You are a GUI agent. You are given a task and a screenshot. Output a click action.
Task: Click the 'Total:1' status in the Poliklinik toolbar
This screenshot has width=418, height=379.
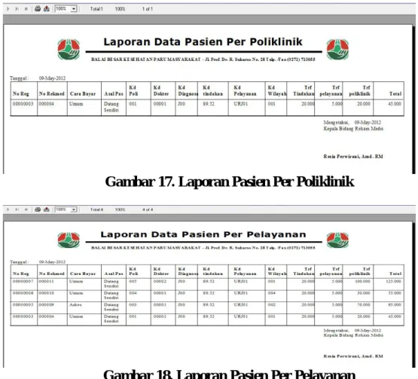[96, 9]
